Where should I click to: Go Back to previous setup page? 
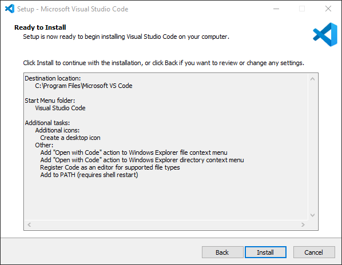[x=222, y=252]
